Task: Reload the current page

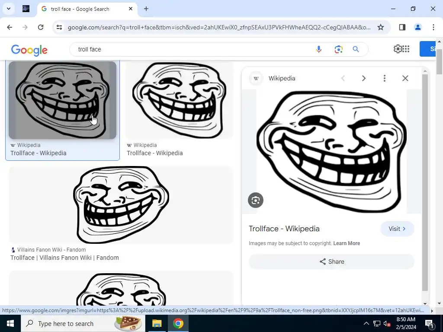Action: point(41,27)
